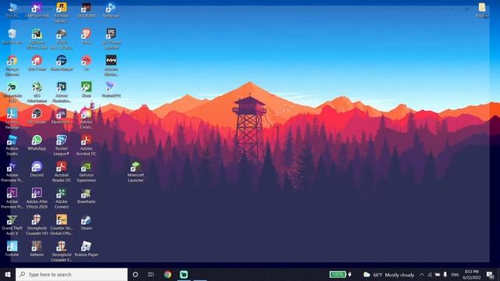Expand the hidden system tray icons chevron
This screenshot has height=281, width=500.
[x=422, y=275]
